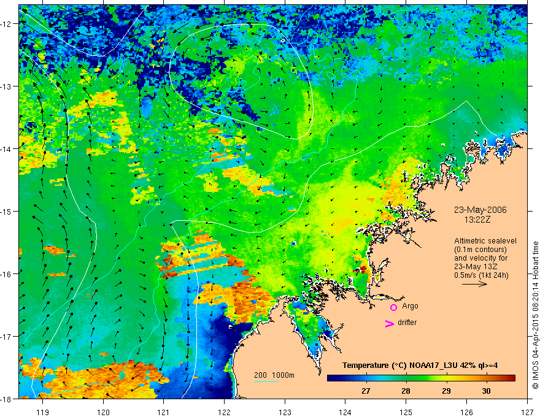Click the longitude axis label 126
Viewport: 540px width, 417px height.
(x=466, y=412)
